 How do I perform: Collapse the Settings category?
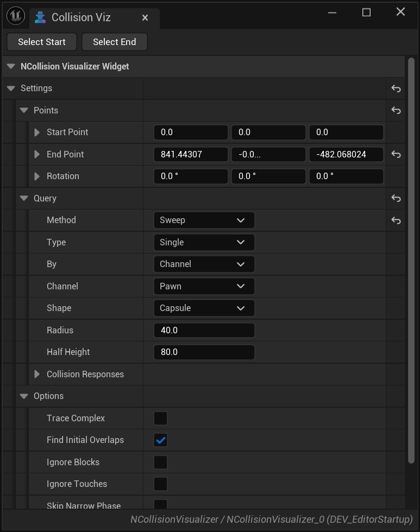(x=11, y=88)
